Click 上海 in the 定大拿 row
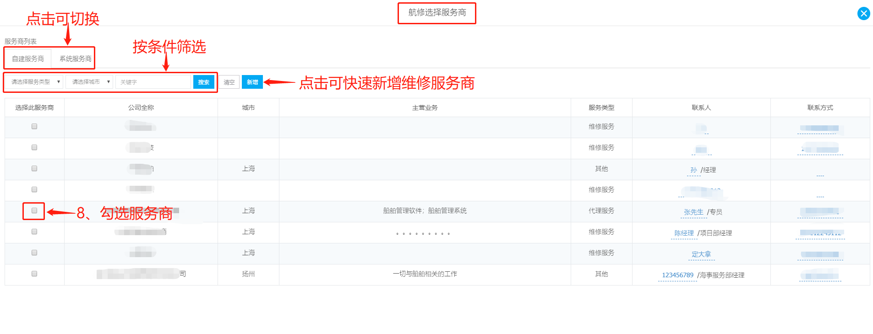 pyautogui.click(x=248, y=253)
